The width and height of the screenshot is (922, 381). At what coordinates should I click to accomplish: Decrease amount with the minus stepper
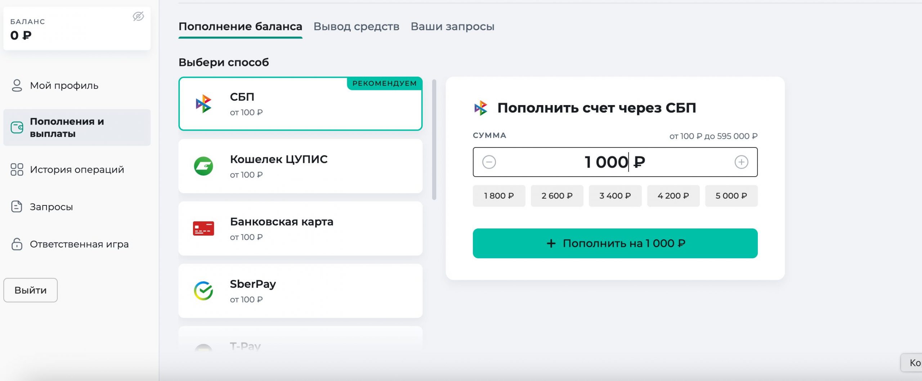coord(489,162)
